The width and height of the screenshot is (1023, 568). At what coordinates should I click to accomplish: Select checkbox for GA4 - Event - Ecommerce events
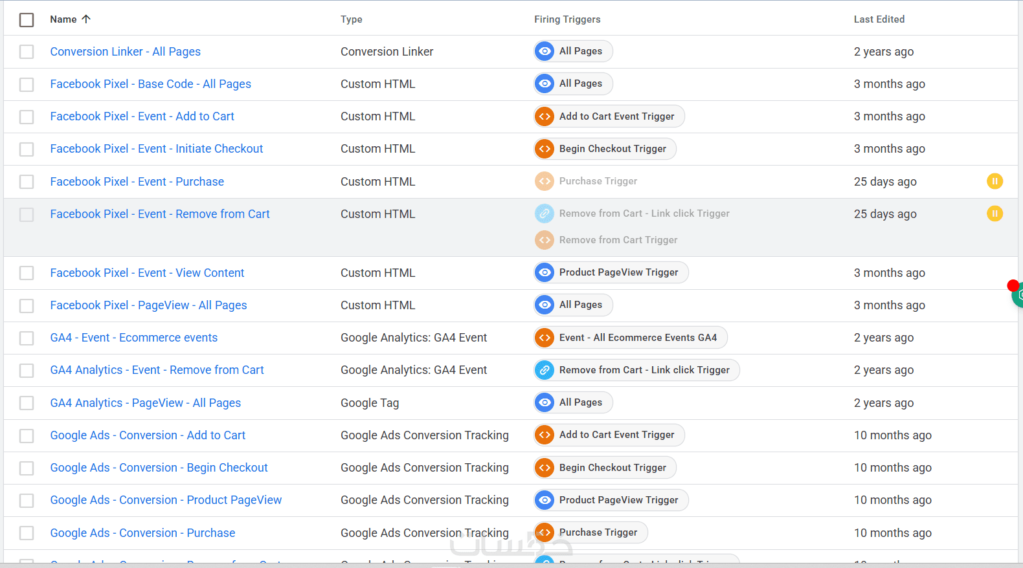(27, 338)
